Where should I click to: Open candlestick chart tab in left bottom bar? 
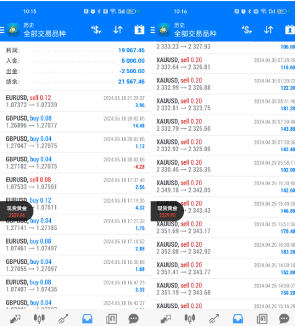pyautogui.click(x=39, y=319)
